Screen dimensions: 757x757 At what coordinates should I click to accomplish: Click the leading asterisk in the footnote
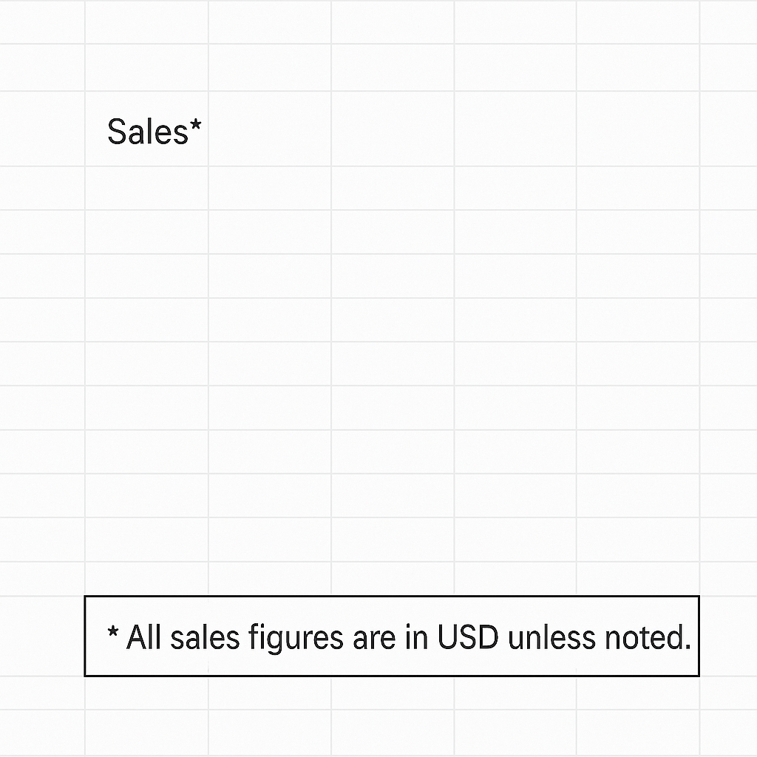click(x=113, y=634)
